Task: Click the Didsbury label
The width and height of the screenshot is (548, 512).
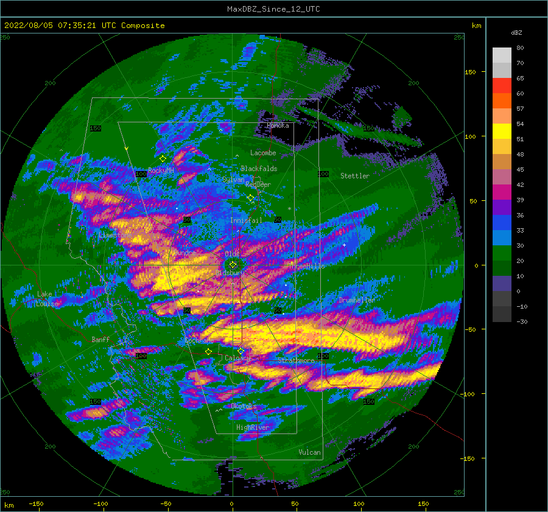Action: tap(230, 273)
